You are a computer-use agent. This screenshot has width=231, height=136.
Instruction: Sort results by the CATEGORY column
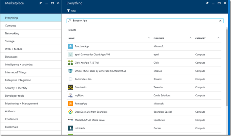[x=200, y=38]
